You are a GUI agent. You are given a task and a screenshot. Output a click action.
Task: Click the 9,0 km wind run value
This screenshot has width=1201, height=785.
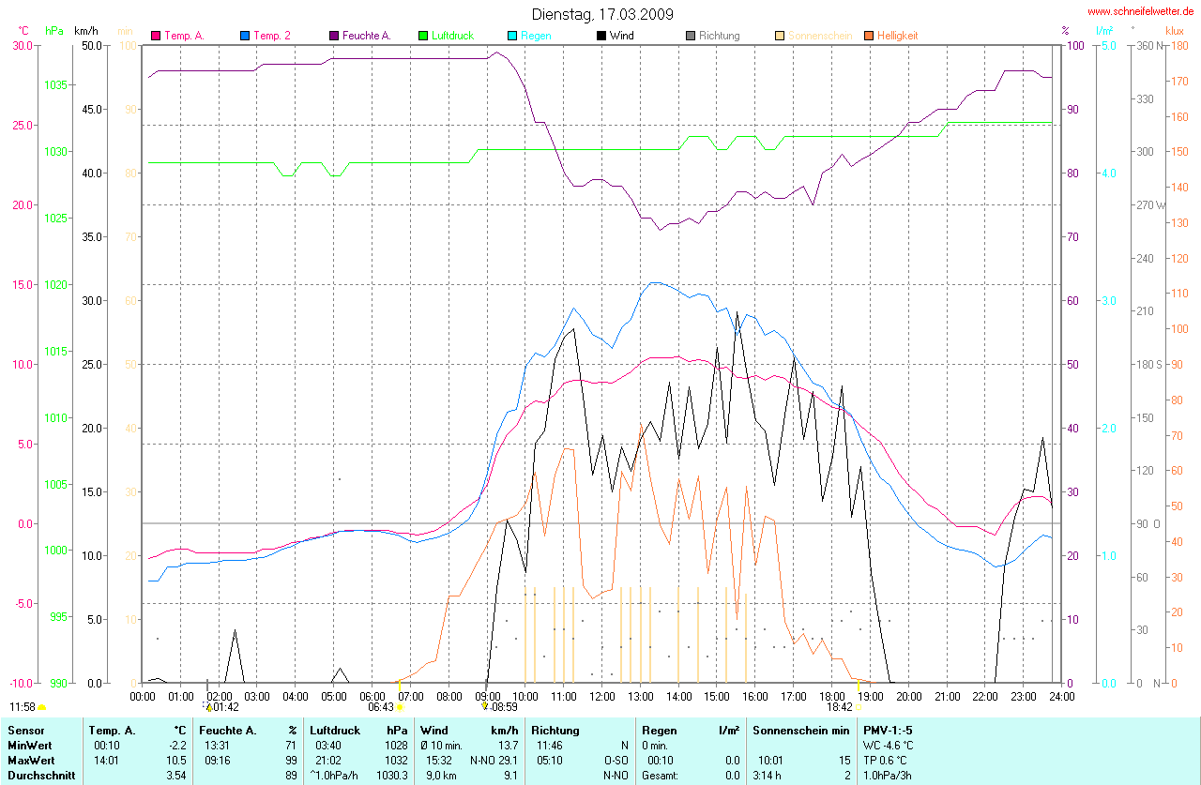coord(442,776)
